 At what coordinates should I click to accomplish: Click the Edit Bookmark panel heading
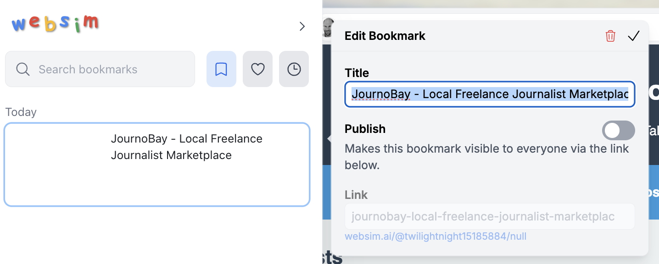click(x=385, y=36)
